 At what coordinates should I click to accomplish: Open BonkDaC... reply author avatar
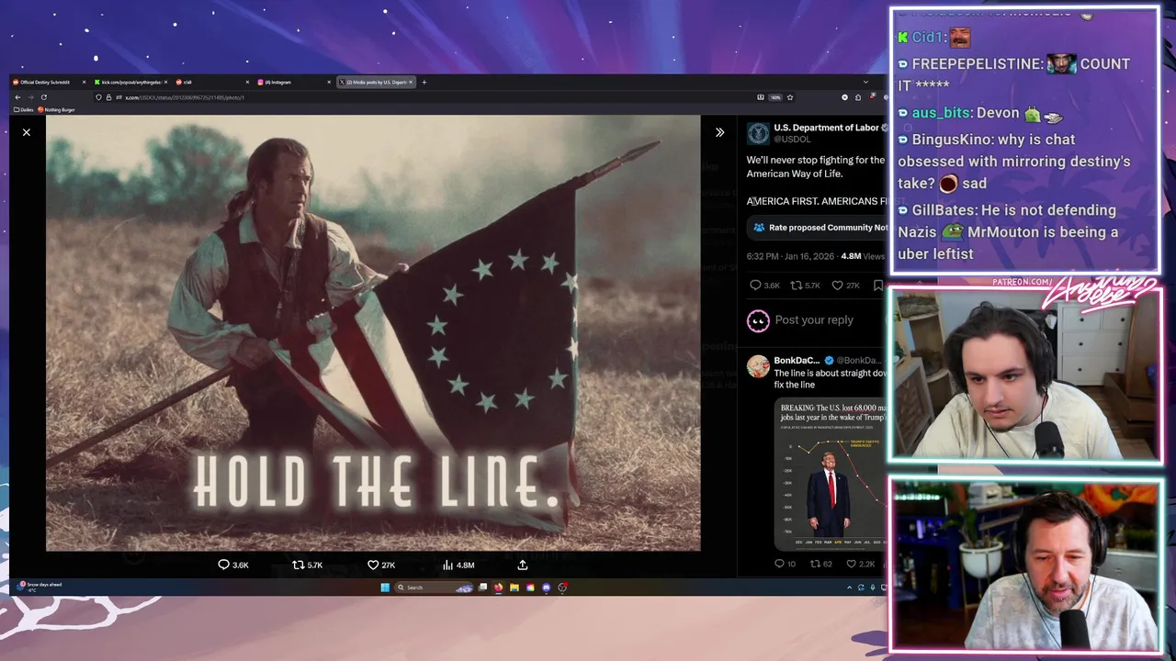758,366
